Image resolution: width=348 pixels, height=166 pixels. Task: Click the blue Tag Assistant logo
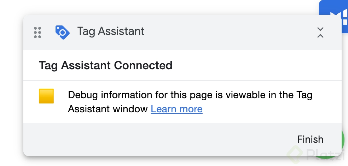tap(62, 32)
